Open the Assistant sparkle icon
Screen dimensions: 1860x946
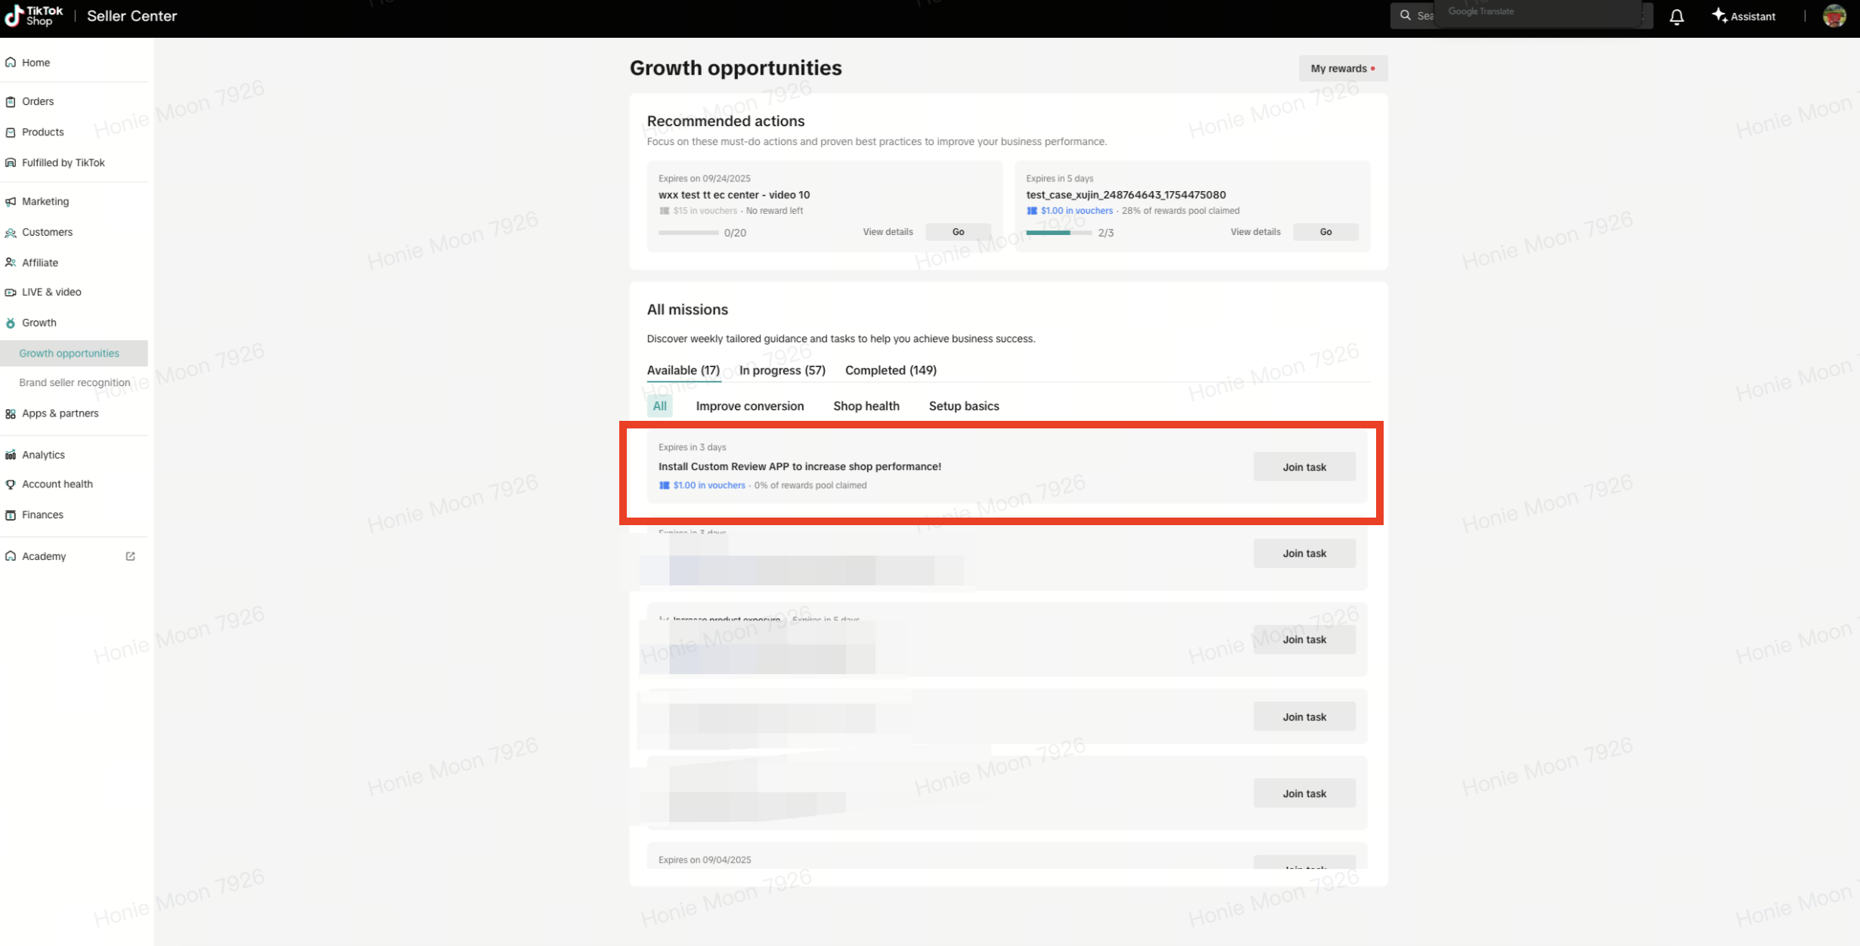[1719, 16]
